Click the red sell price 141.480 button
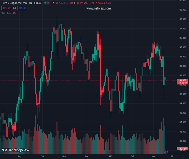Image resolution: width=189 pixels, height=159 pixels. pyautogui.click(x=6, y=8)
